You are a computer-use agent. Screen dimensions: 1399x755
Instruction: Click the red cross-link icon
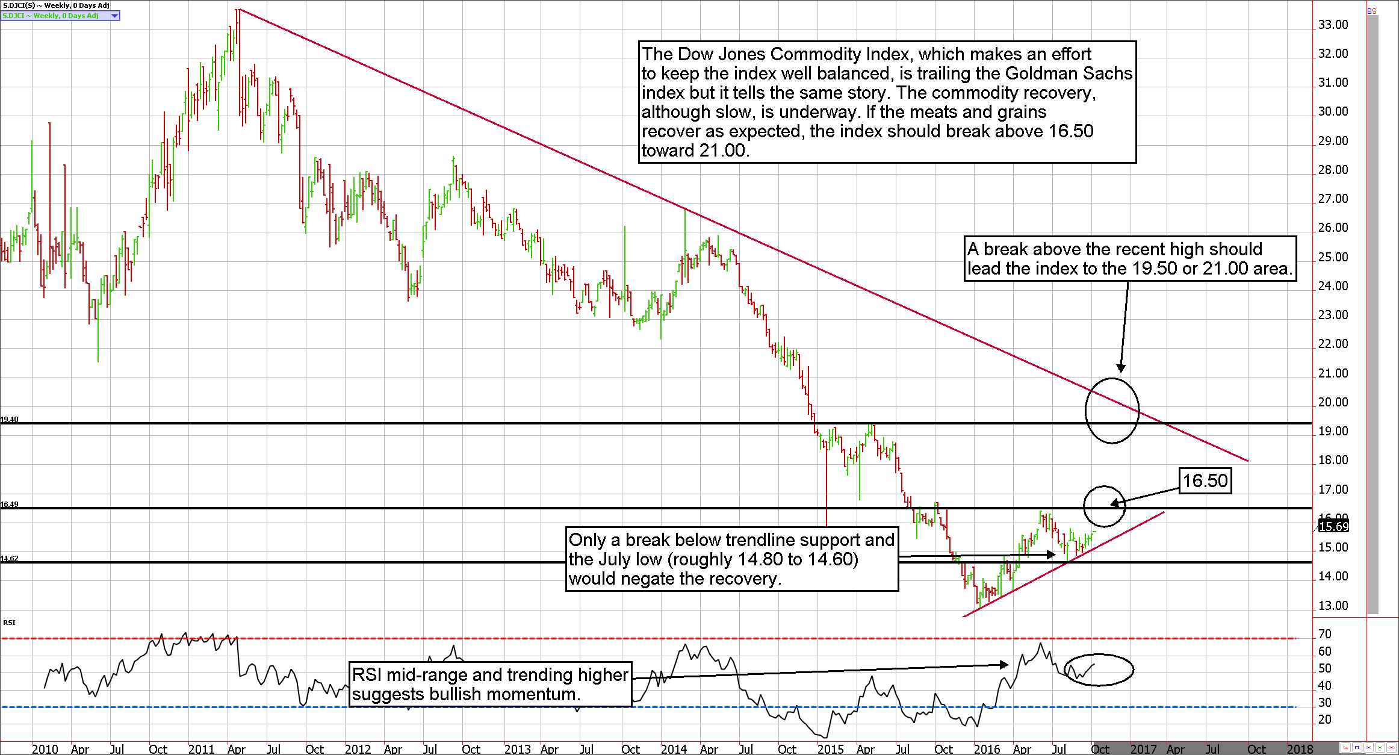tap(1391, 747)
